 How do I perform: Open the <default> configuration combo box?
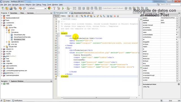pos(37,8)
